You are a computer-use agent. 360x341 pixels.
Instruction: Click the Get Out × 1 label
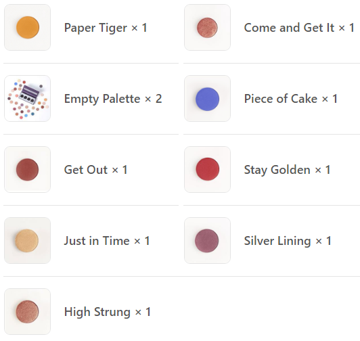pyautogui.click(x=95, y=170)
